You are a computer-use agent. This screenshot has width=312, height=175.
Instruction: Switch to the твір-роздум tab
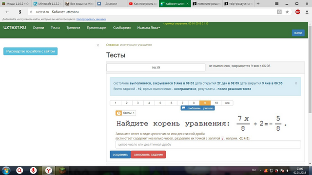tap(238, 3)
